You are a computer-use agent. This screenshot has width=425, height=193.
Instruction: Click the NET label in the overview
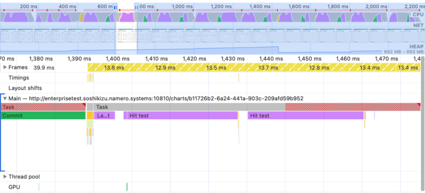[x=418, y=25]
